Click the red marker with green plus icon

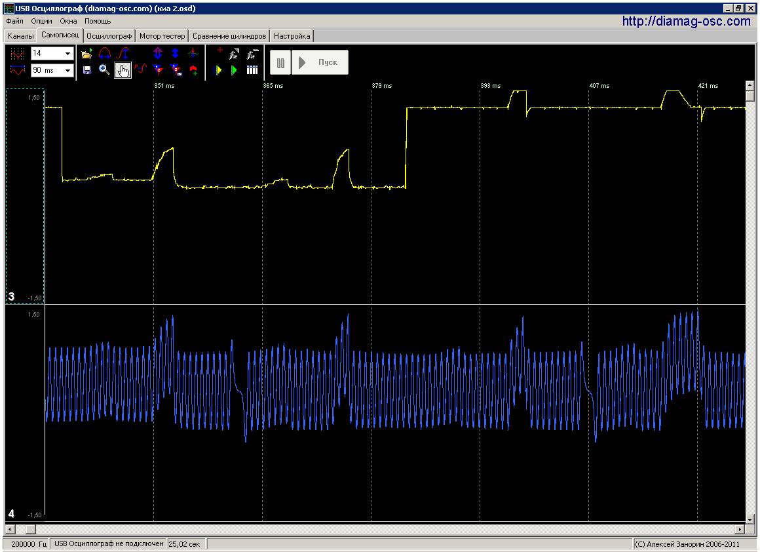(x=193, y=70)
